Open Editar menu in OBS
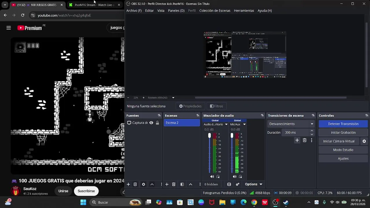The width and height of the screenshot is (370, 208). [149, 11]
